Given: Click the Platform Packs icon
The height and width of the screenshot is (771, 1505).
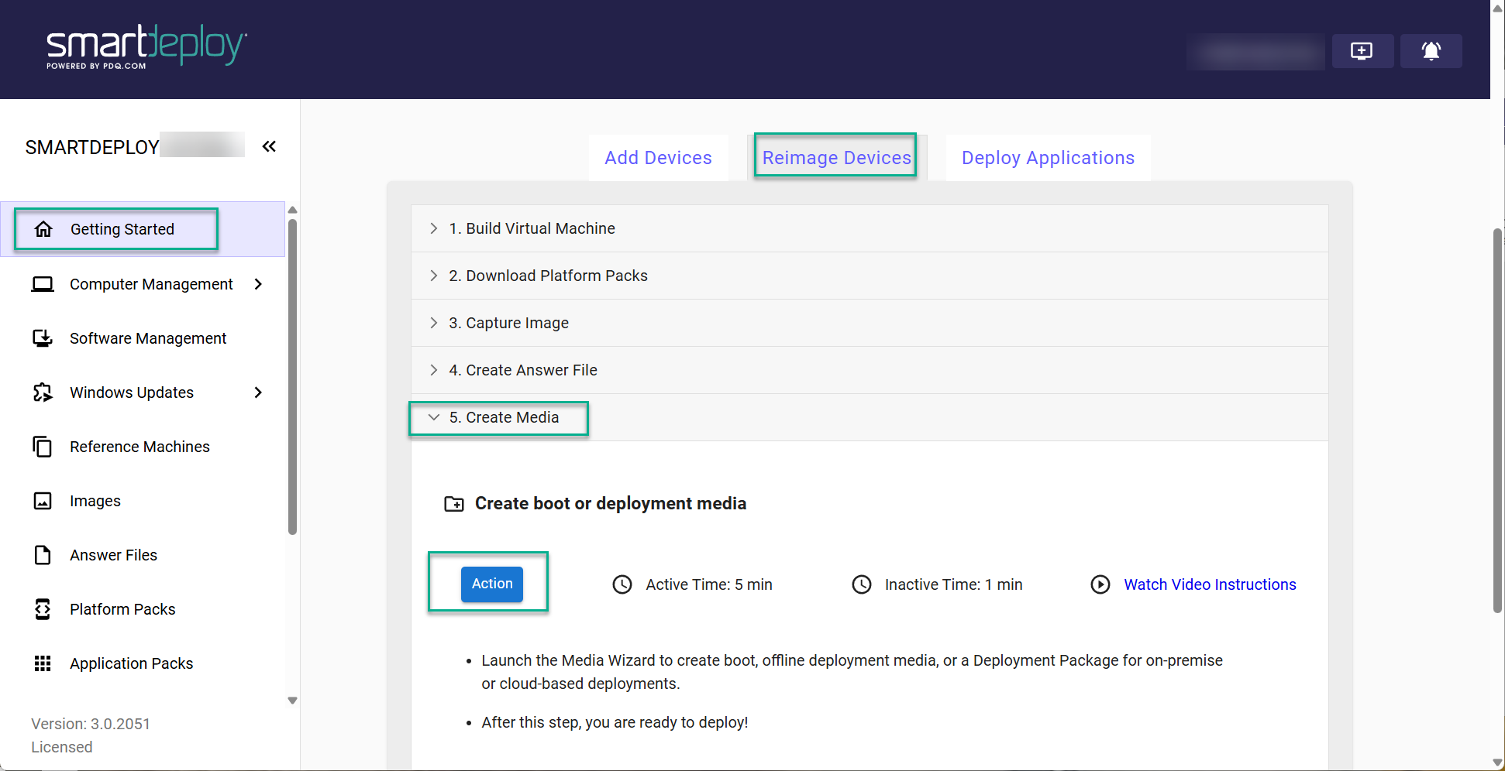Looking at the screenshot, I should 43,609.
